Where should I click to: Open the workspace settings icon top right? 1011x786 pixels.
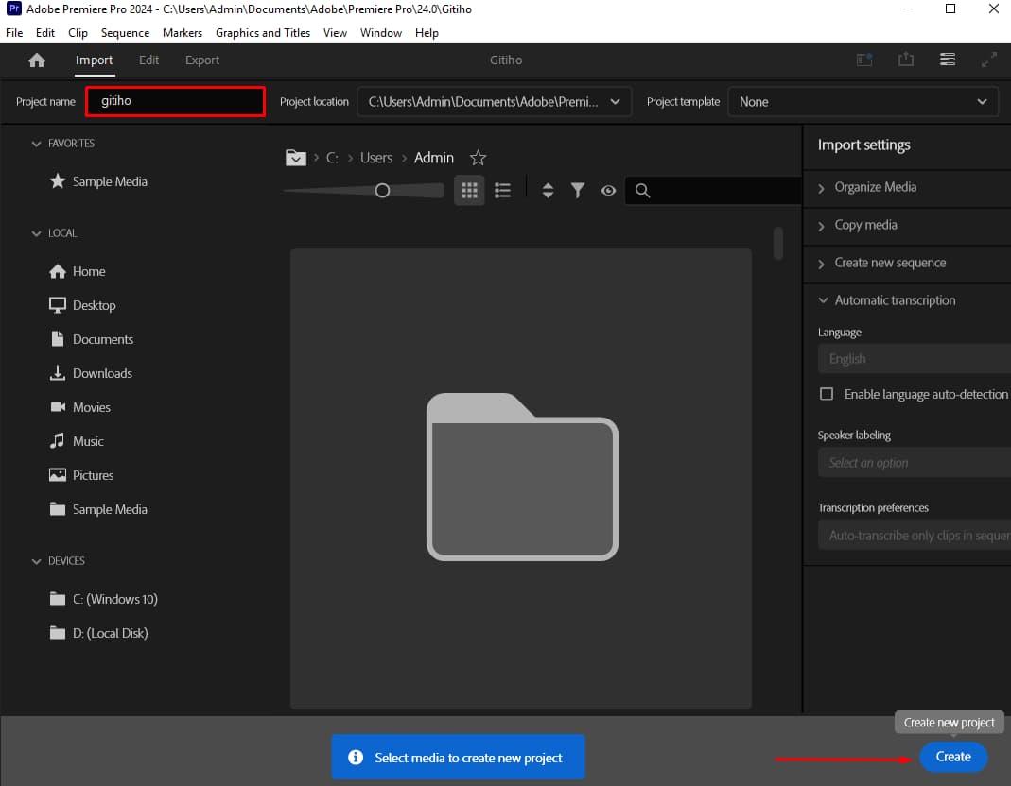pyautogui.click(x=948, y=59)
